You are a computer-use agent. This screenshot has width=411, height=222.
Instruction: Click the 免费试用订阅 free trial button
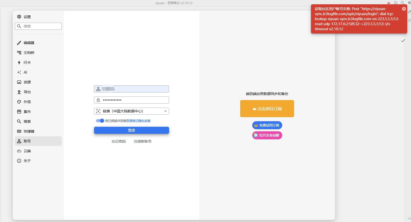click(267, 125)
